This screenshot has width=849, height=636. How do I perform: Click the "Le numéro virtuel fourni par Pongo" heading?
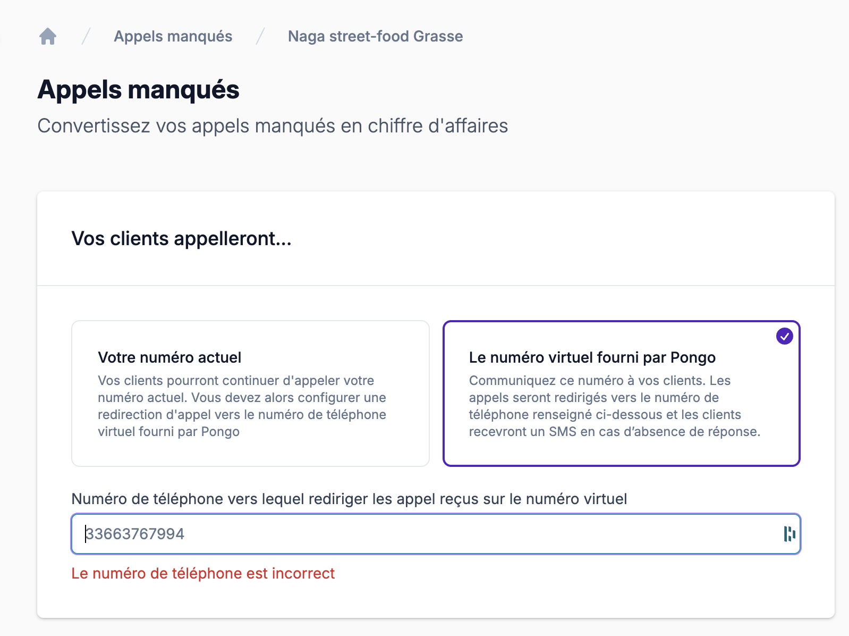pos(592,357)
